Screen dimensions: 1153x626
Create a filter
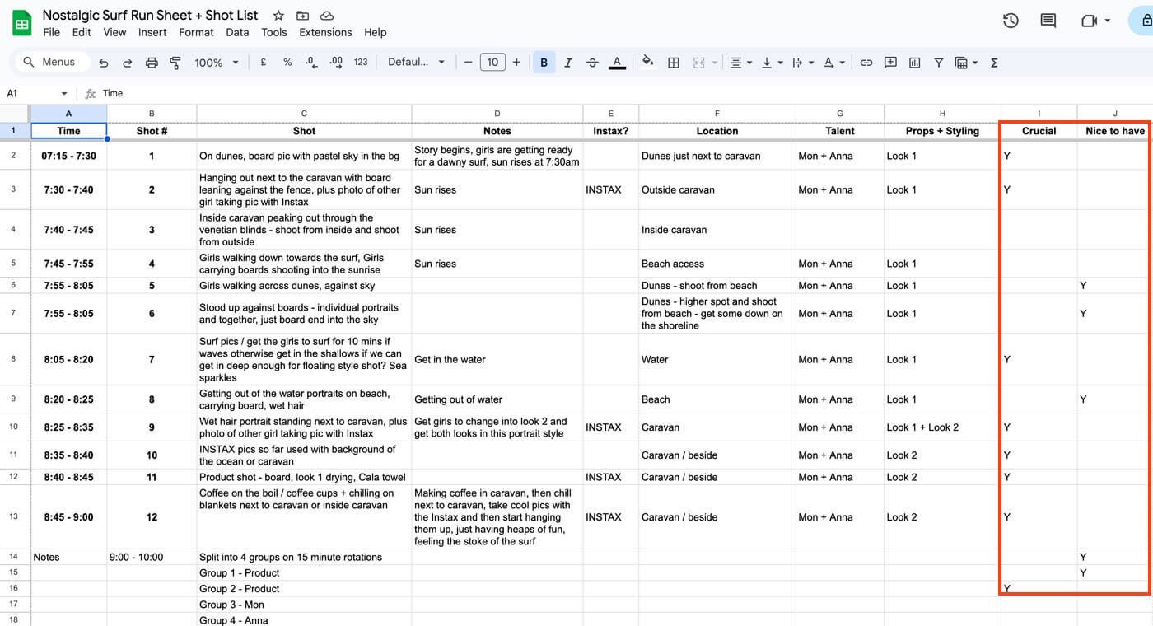point(938,62)
